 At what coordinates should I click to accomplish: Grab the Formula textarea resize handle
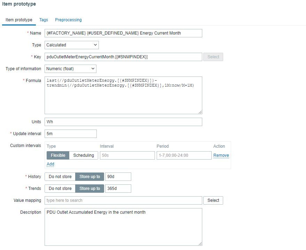(201, 112)
